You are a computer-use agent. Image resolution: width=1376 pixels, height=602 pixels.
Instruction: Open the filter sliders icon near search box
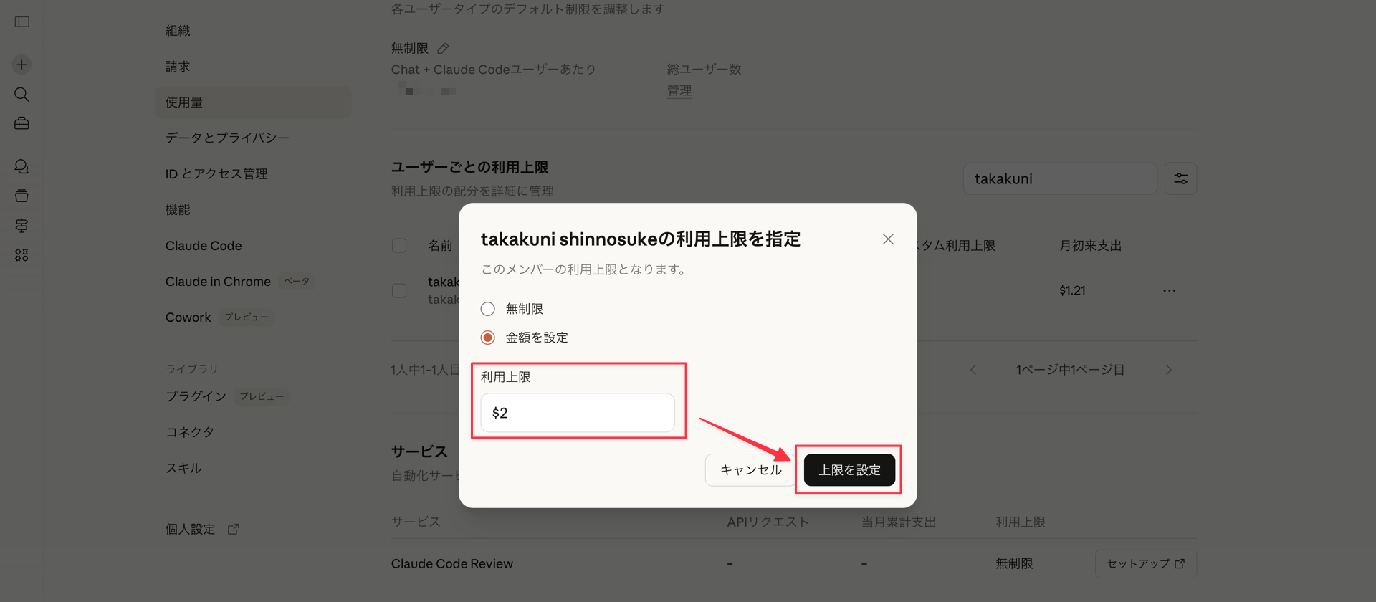pos(1180,178)
